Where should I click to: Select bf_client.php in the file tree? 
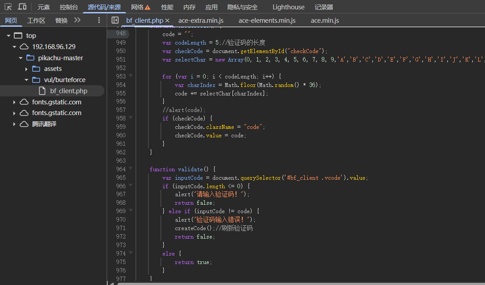pyautogui.click(x=69, y=91)
